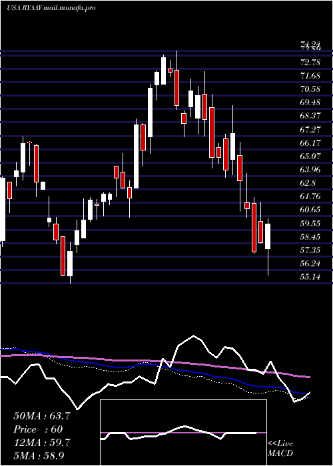The height and width of the screenshot is (466, 333).
Task: Click the 'USA RYAAY mail.munafa.pro' chart title
Action: (x=51, y=8)
